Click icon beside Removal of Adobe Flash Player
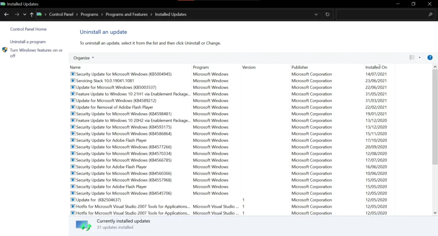 [x=73, y=107]
